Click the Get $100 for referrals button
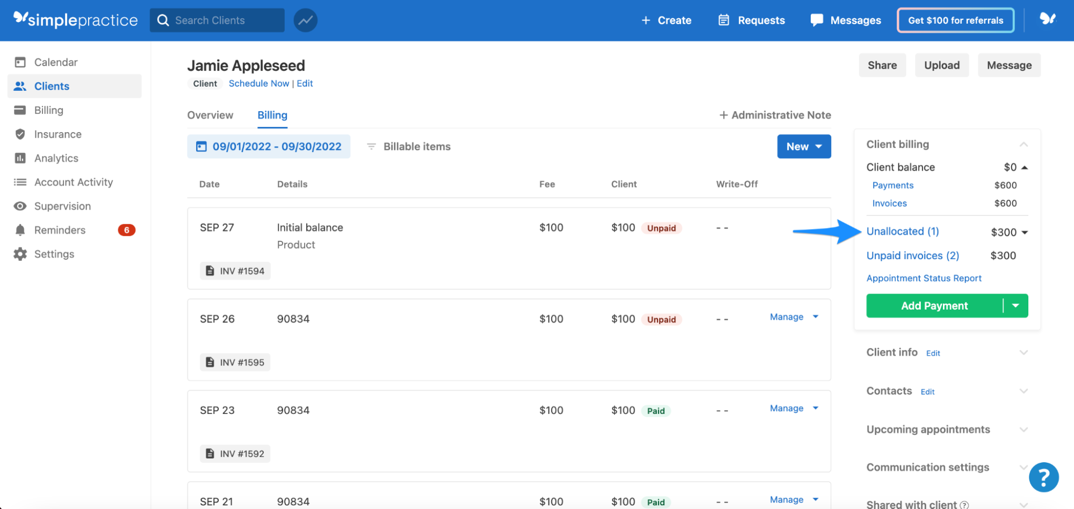The height and width of the screenshot is (509, 1074). pos(955,20)
